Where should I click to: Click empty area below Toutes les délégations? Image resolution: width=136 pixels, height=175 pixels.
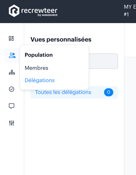click(74, 134)
